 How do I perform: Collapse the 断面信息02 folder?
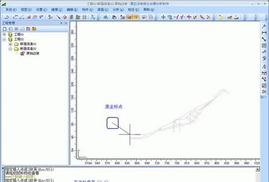pyautogui.click(x=10, y=49)
